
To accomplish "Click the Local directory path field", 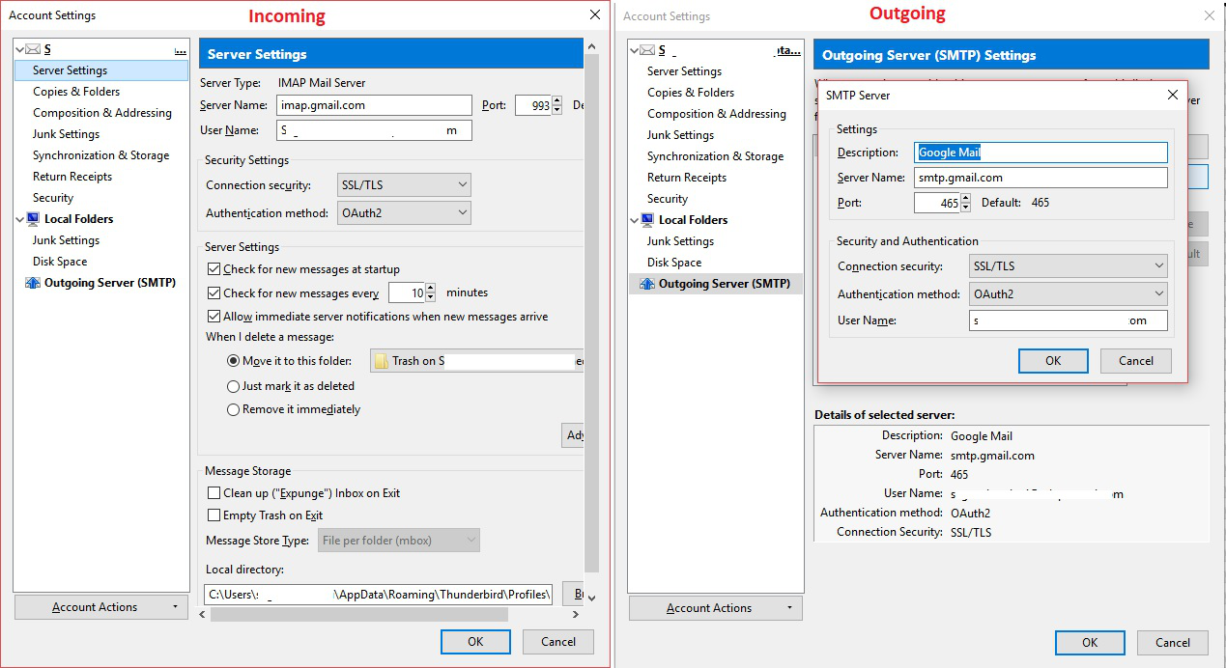I will [378, 595].
